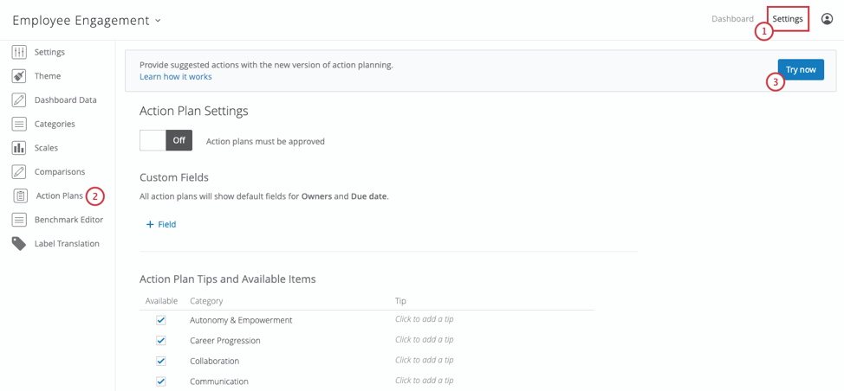Click the Label Translation tag icon
This screenshot has height=391, width=844.
[19, 244]
